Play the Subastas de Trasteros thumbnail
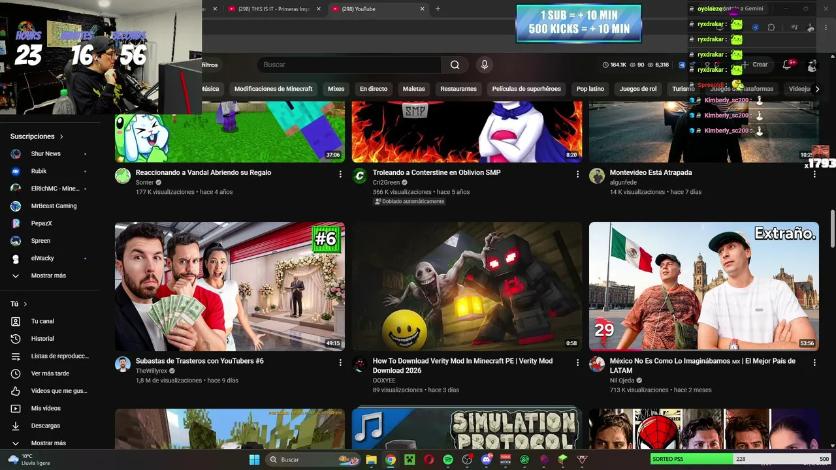This screenshot has width=836, height=470. (230, 287)
